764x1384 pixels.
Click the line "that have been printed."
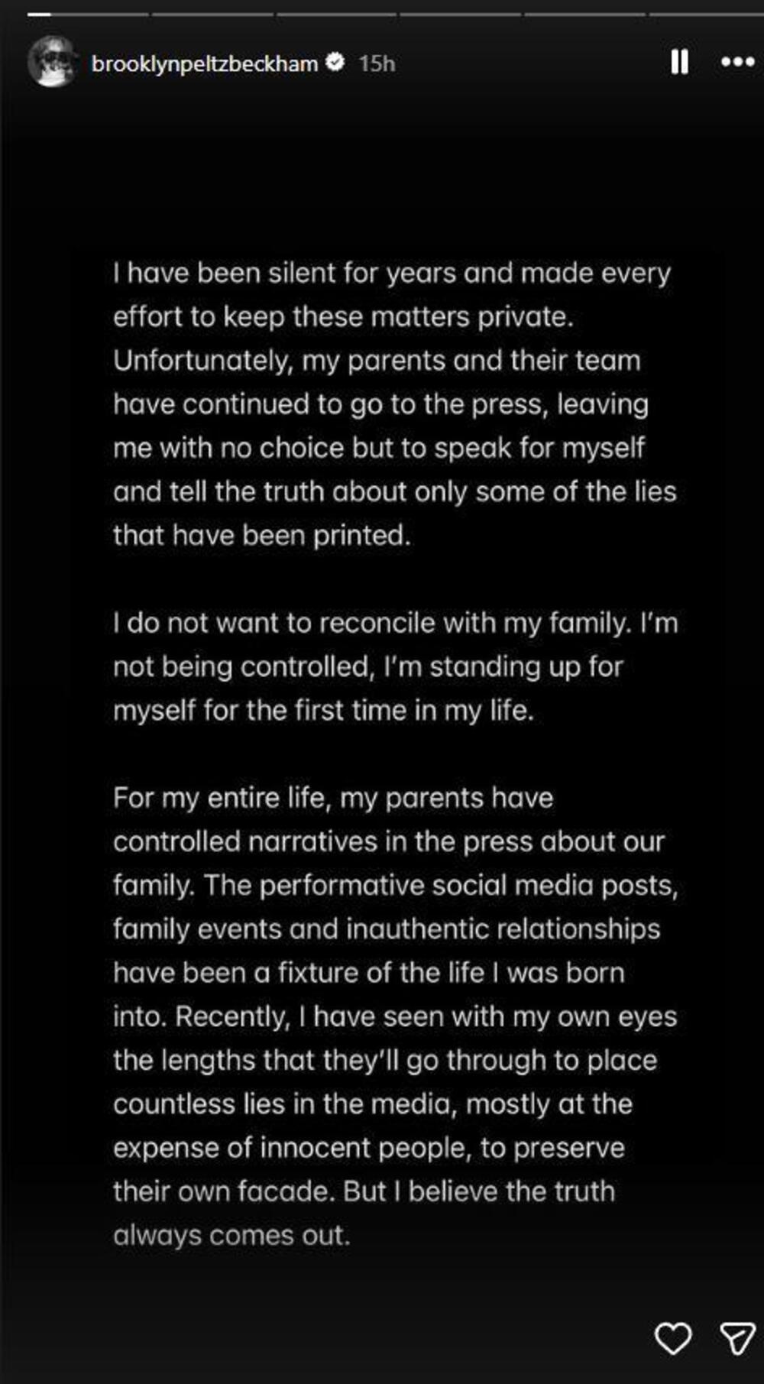click(261, 535)
